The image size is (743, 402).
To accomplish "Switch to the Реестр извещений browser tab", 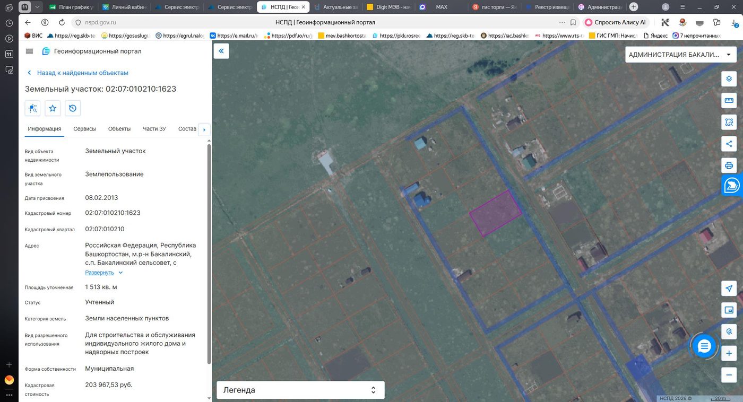I will [x=548, y=7].
